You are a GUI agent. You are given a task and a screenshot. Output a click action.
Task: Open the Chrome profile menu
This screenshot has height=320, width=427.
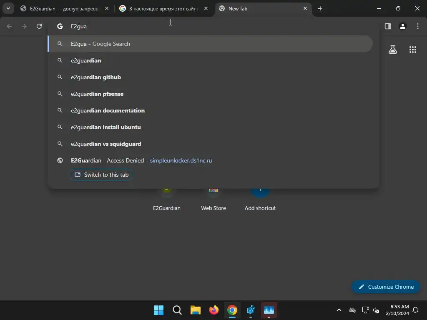(x=403, y=26)
